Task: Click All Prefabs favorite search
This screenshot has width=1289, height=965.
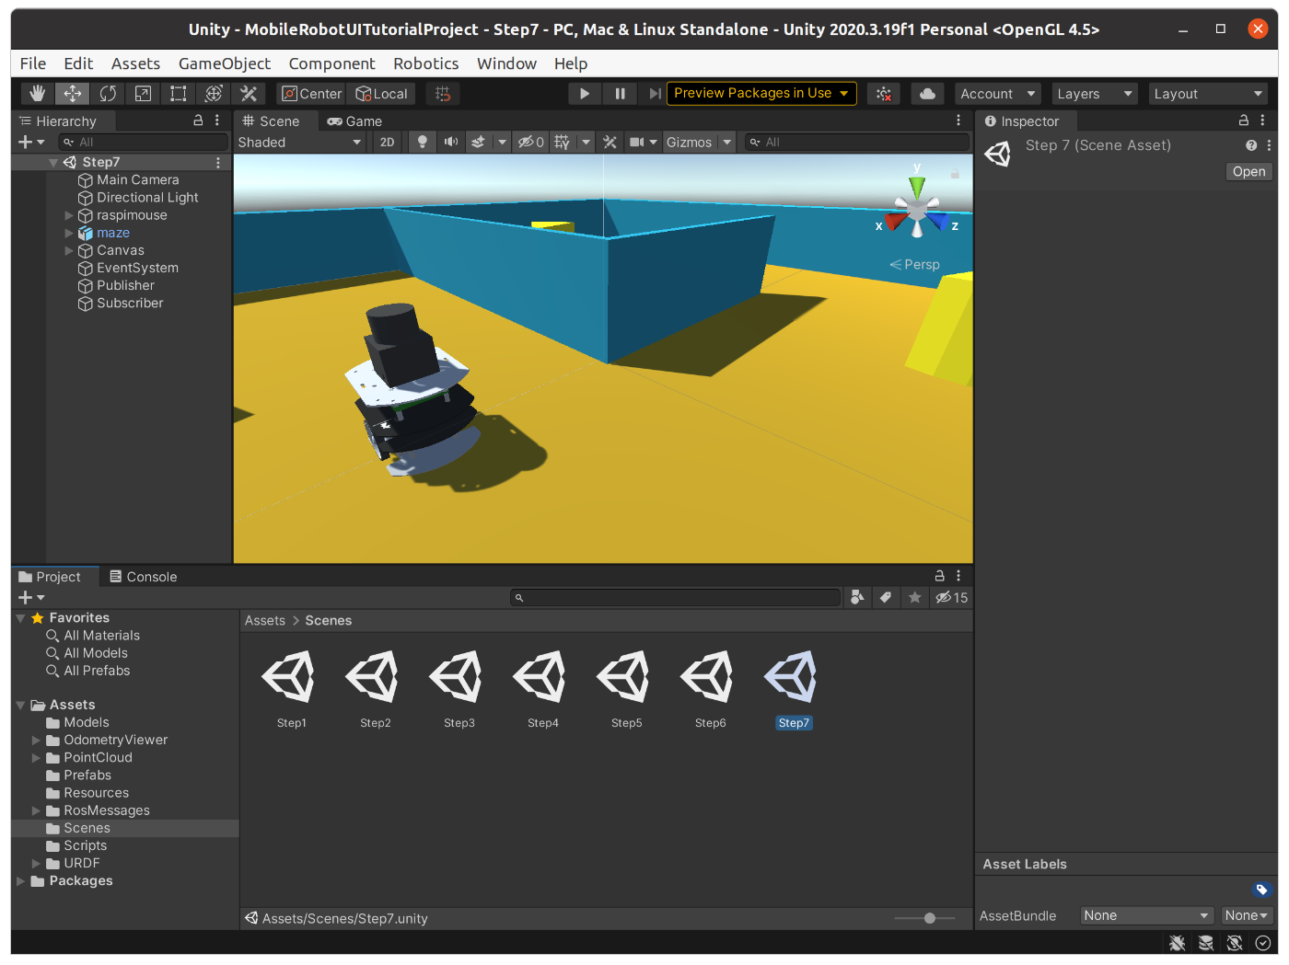Action: click(97, 672)
